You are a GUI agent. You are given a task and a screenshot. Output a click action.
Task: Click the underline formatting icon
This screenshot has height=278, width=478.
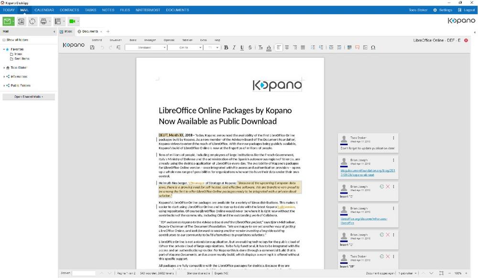242,47
